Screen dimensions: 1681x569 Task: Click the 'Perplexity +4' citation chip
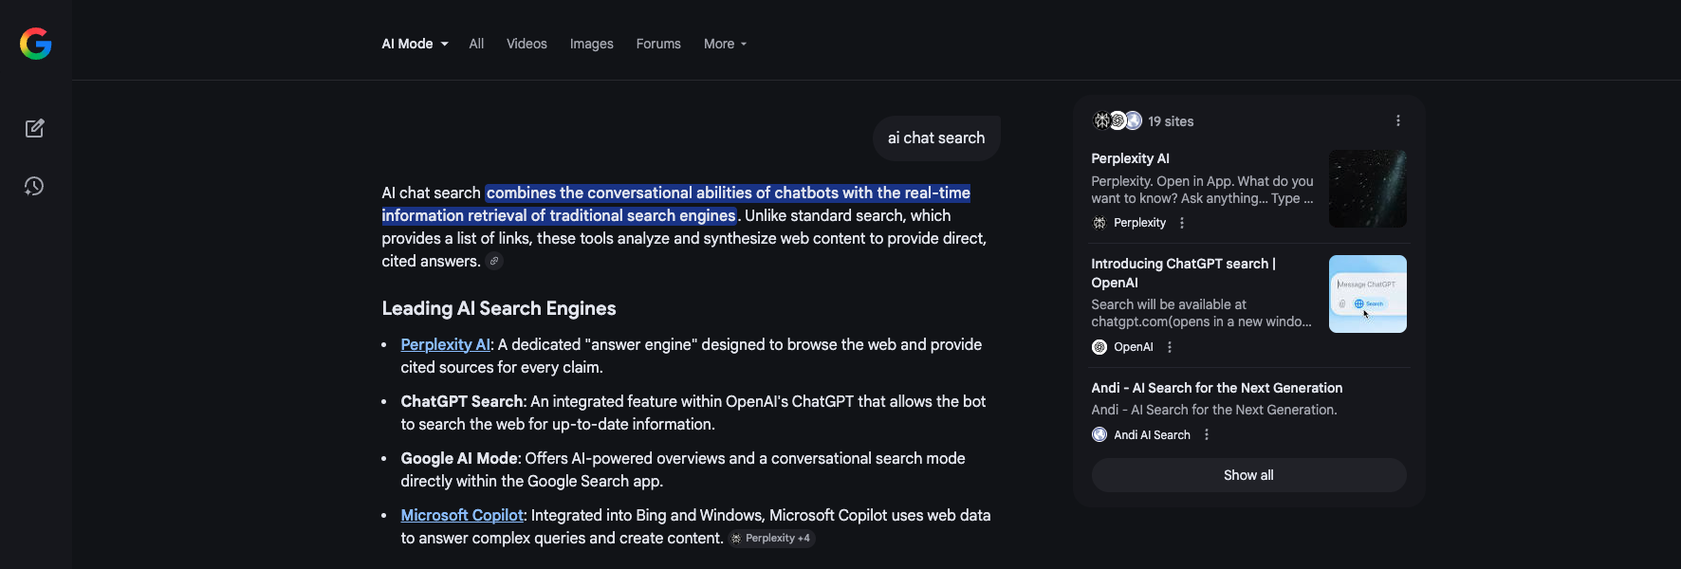point(771,538)
